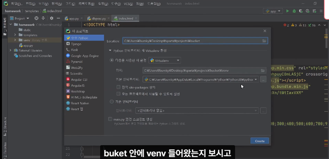
Task: Hide the Project panel with minus icon
Action: tap(58, 18)
